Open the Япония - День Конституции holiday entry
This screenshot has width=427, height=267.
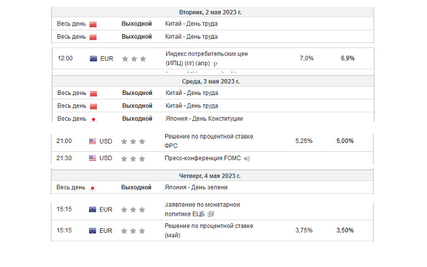pos(204,118)
